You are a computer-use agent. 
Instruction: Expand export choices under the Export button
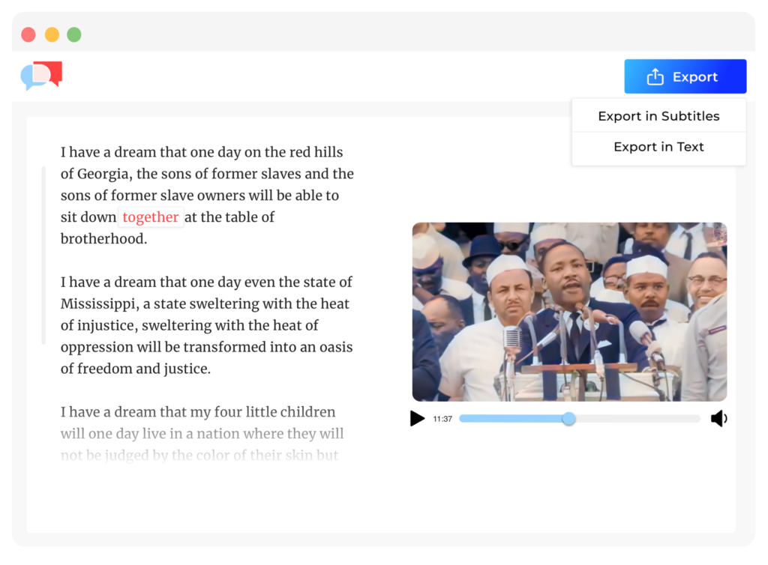point(685,76)
